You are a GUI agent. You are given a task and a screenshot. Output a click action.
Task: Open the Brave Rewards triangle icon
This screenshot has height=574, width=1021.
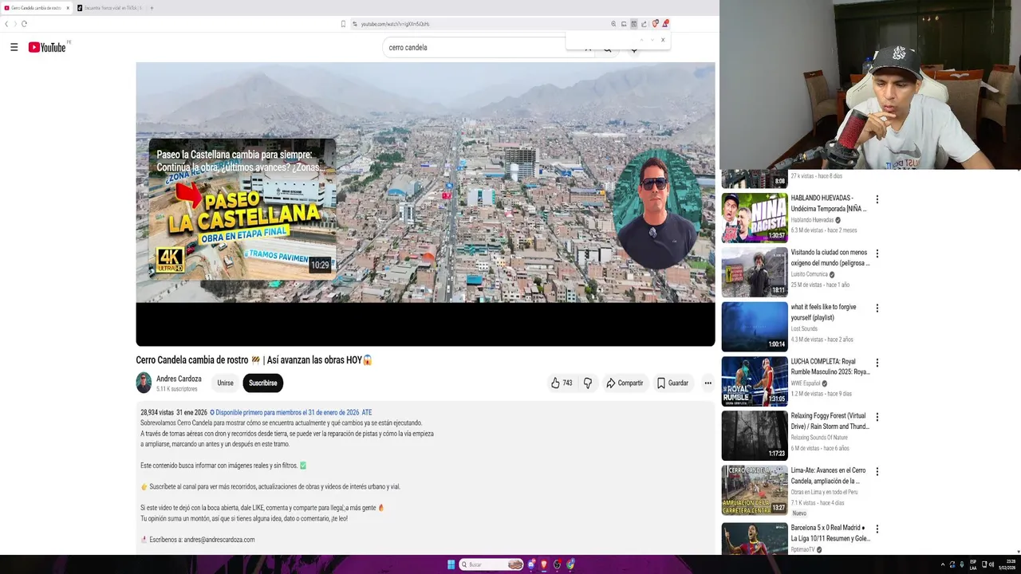click(664, 24)
